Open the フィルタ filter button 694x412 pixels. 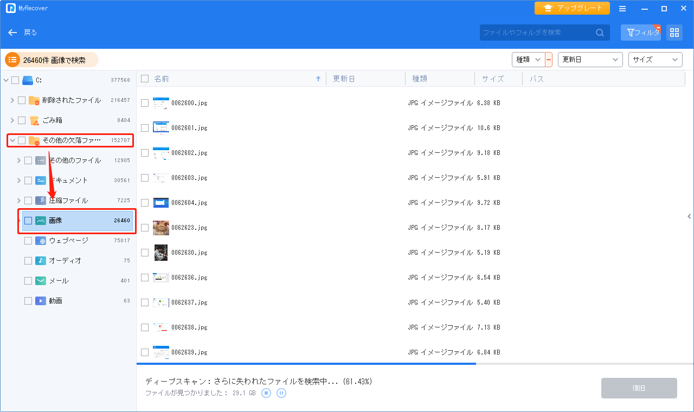pos(641,33)
